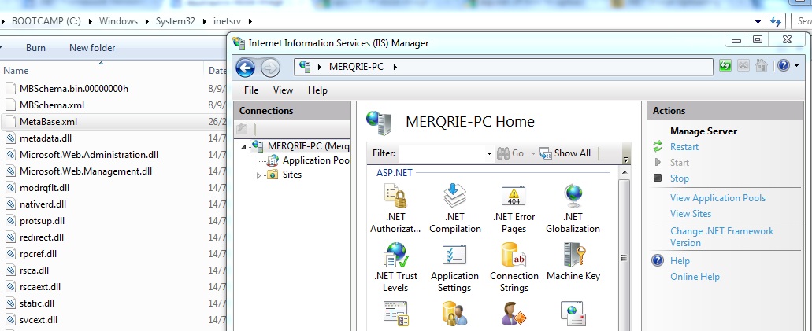Click the metadata.dll file icon in Explorer
This screenshot has width=812, height=331.
click(x=11, y=138)
